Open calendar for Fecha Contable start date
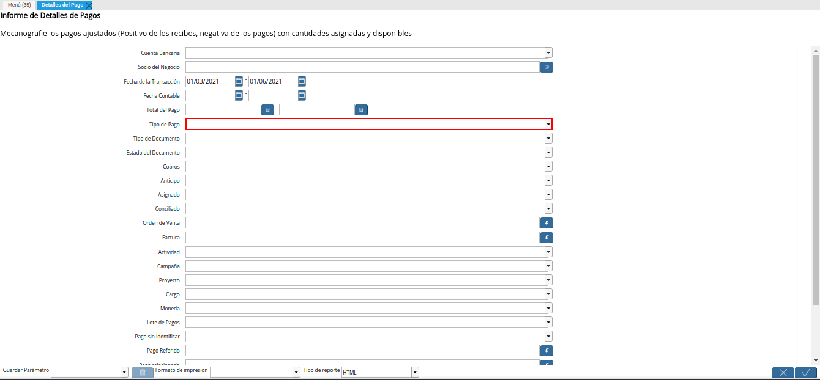The image size is (820, 380). 239,95
